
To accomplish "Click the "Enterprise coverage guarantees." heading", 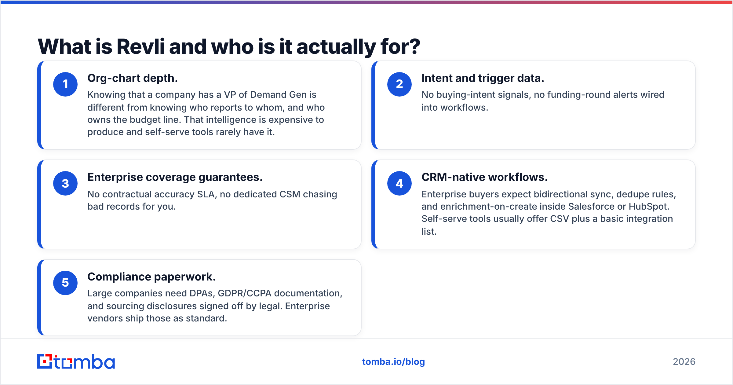I will (x=175, y=177).
